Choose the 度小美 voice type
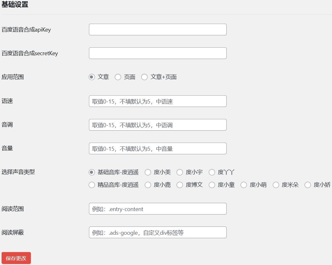This screenshot has height=265, width=332. click(x=148, y=172)
